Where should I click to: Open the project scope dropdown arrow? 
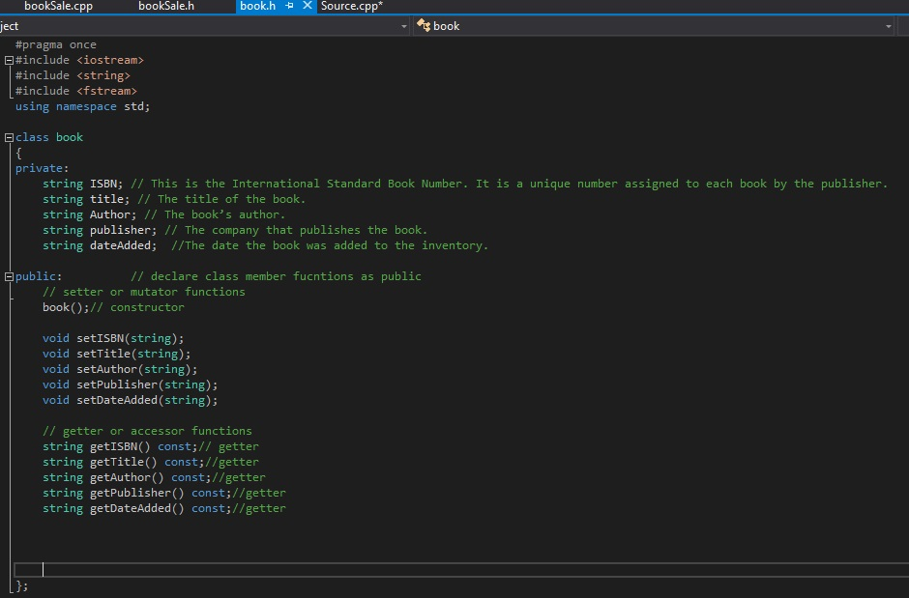[404, 26]
